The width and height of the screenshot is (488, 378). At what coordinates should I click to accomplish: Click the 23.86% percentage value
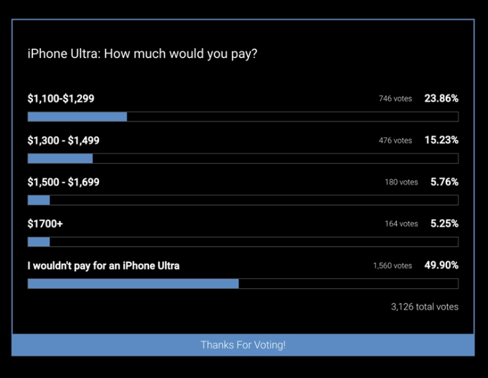point(441,98)
